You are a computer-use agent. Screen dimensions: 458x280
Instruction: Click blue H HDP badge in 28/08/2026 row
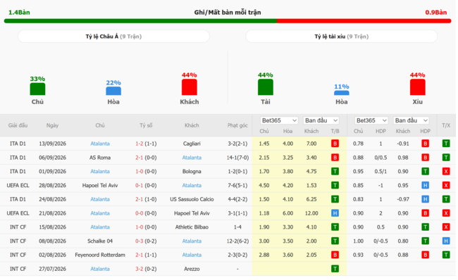pos(426,186)
